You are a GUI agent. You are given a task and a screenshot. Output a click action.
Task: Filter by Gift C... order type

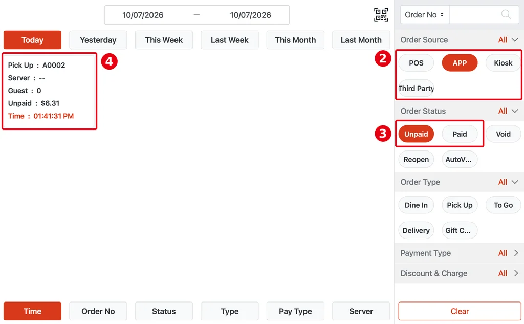[460, 230]
